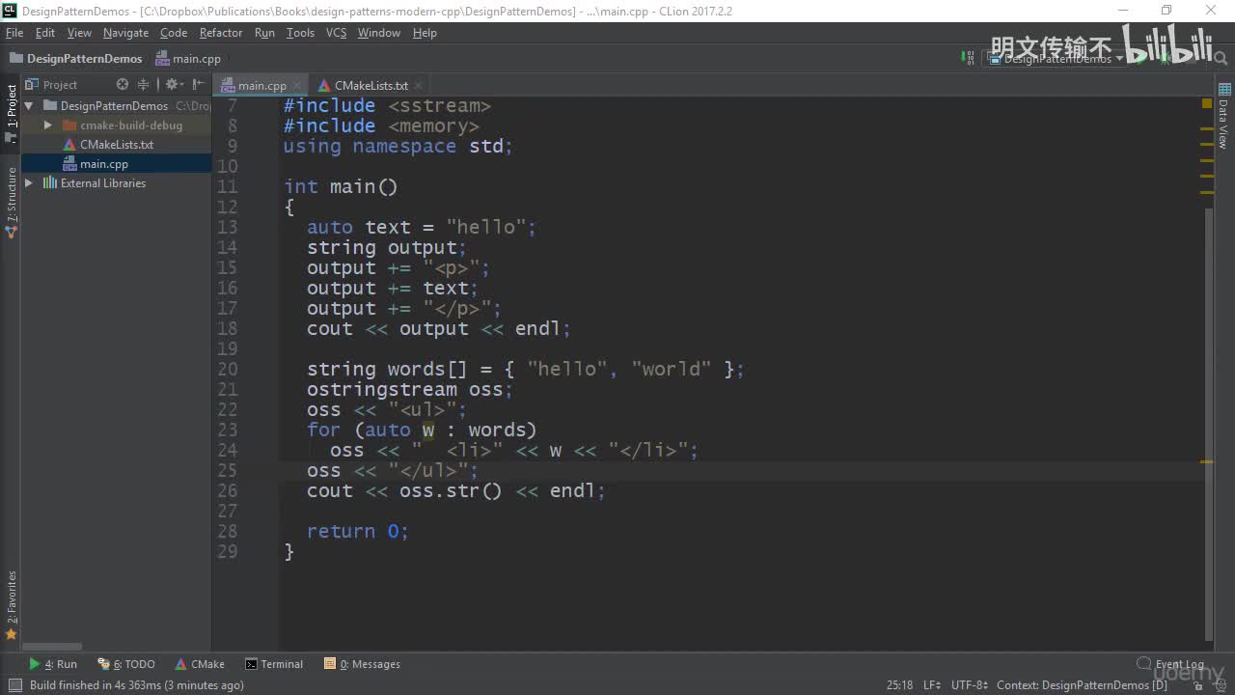
Task: Open the Window menu
Action: tap(379, 33)
